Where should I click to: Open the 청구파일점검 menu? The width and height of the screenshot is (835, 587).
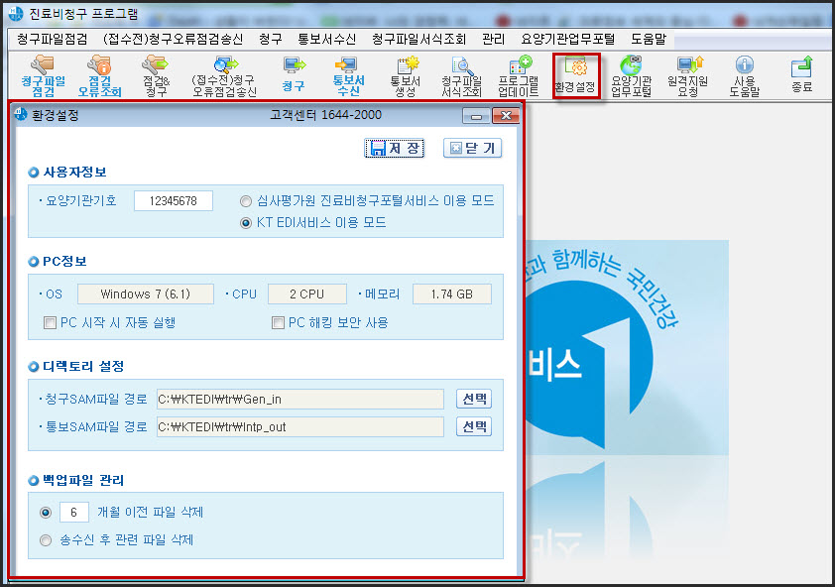click(x=53, y=39)
